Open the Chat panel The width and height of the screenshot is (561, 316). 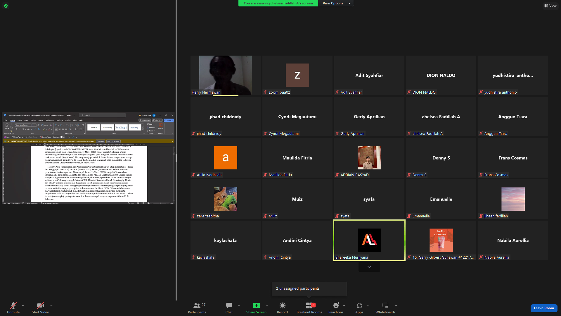point(229,308)
